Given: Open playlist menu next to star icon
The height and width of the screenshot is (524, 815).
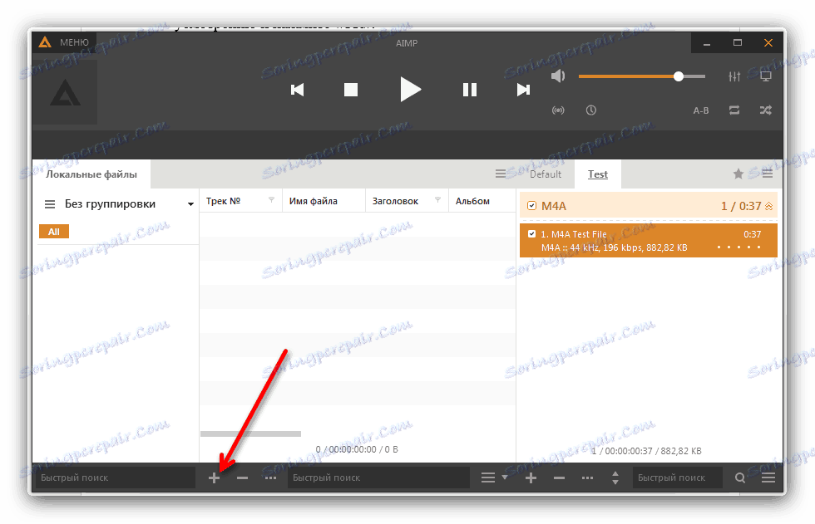Looking at the screenshot, I should (767, 174).
